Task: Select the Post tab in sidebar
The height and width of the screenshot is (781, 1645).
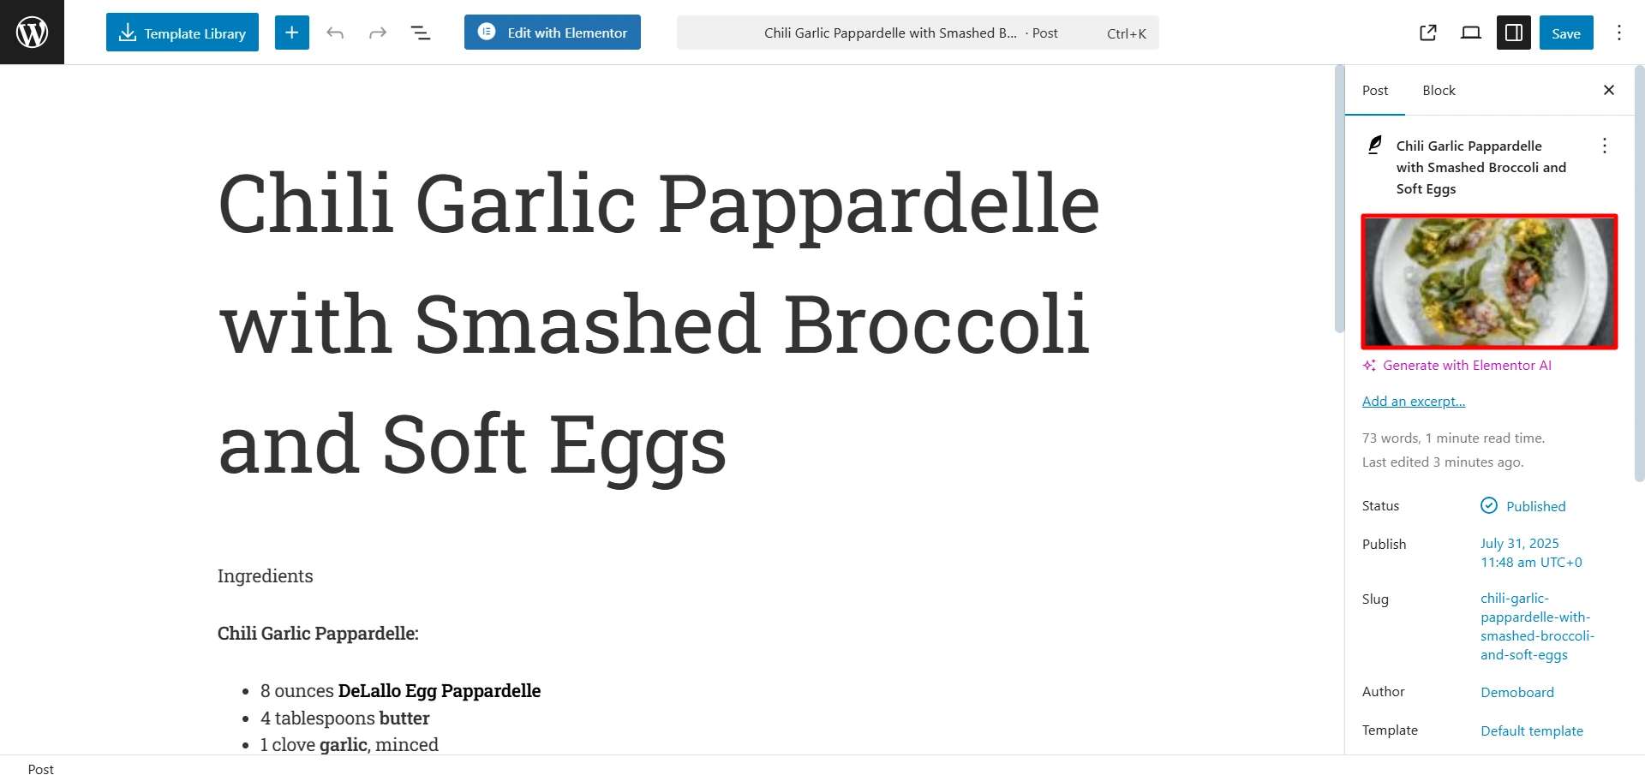Action: click(x=1375, y=90)
